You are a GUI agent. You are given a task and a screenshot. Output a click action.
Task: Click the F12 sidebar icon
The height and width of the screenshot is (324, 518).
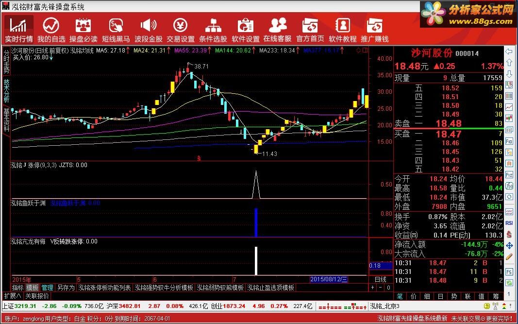509,175
